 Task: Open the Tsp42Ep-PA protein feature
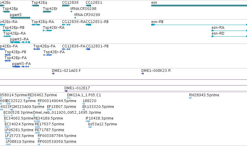(x=8, y=61)
